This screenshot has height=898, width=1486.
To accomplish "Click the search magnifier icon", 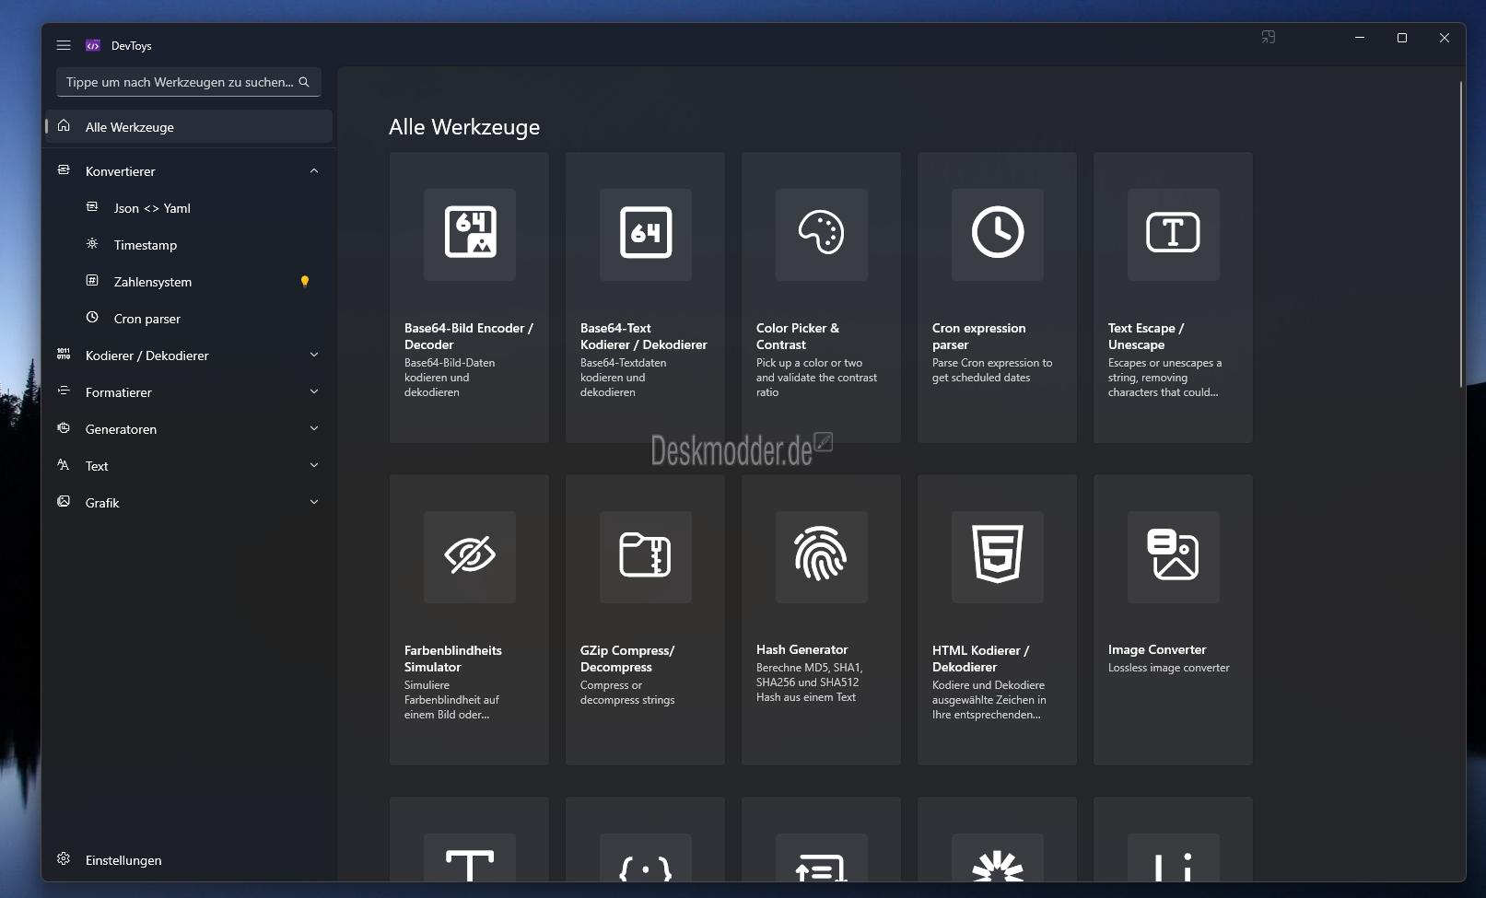I will click(x=304, y=82).
